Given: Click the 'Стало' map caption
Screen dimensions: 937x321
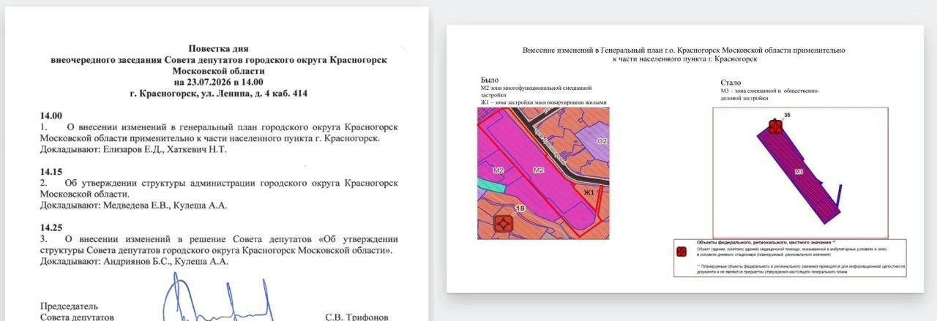Looking at the screenshot, I should pyautogui.click(x=731, y=83).
